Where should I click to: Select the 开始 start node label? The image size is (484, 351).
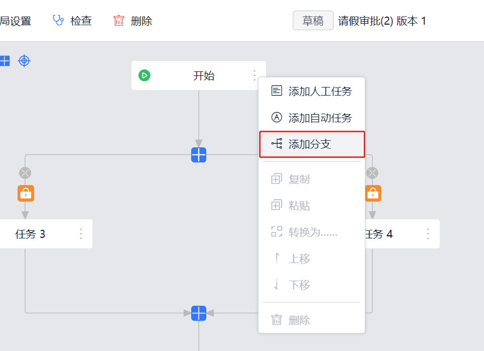click(204, 76)
